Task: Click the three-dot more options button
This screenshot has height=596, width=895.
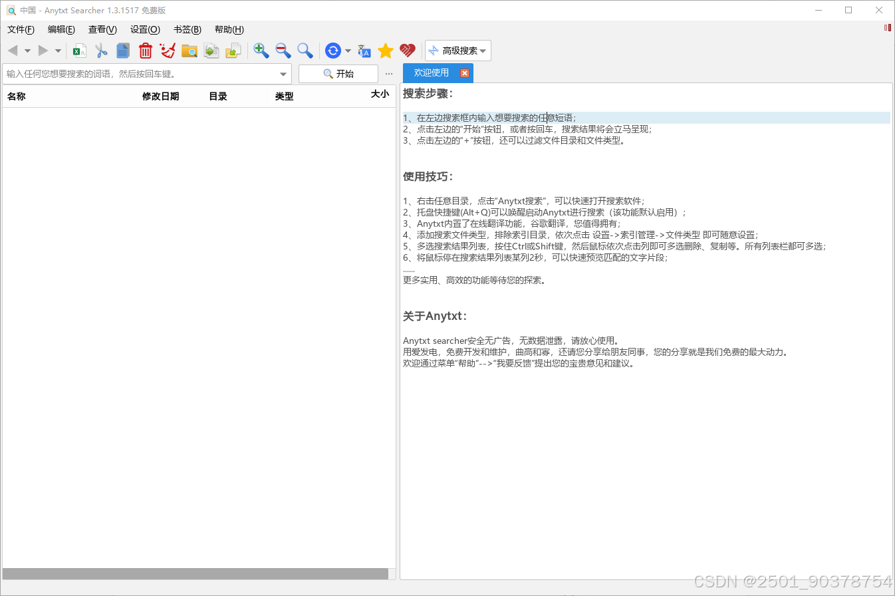Action: point(389,74)
